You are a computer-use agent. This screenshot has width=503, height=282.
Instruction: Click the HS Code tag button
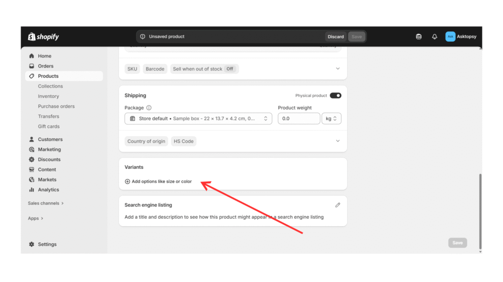coord(184,141)
